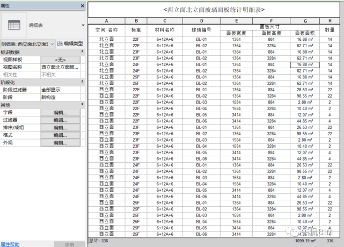The image size is (344, 247).
Task: Click the 标高 header cell
Action: (x=136, y=30)
